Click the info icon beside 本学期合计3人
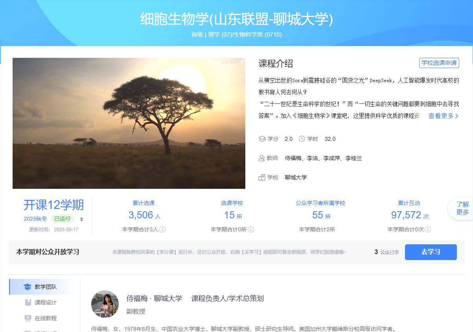473x332 pixels. click(162, 229)
